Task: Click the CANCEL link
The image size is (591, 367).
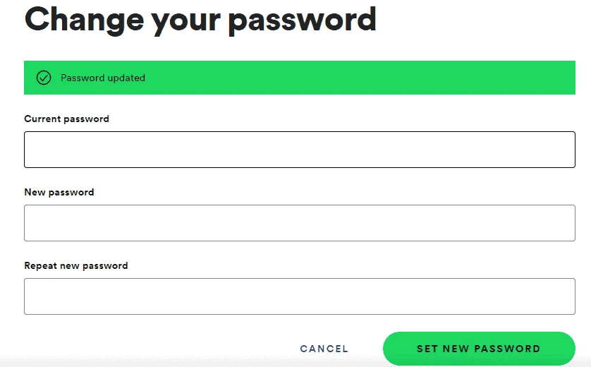Action: [x=324, y=349]
